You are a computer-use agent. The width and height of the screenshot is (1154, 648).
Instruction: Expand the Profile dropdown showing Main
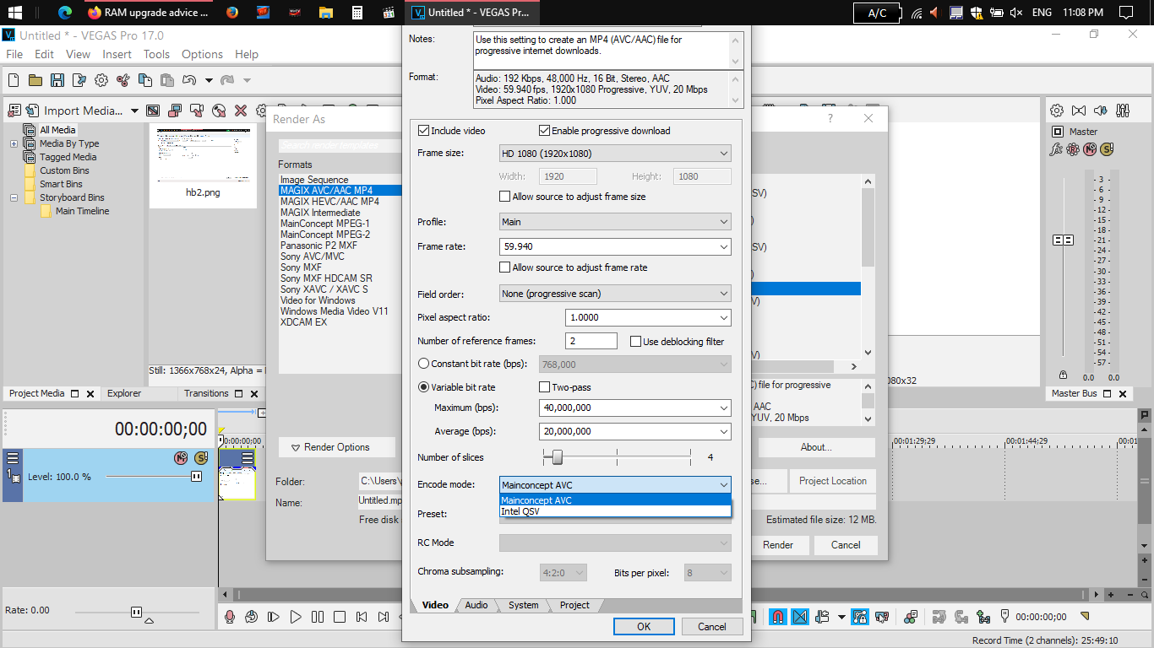tap(615, 222)
